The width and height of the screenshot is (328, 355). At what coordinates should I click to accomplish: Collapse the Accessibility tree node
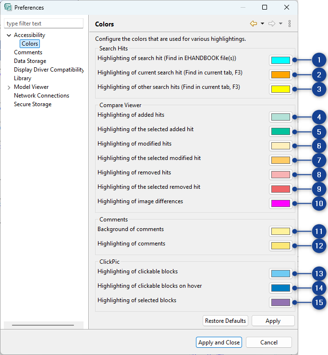(x=9, y=36)
